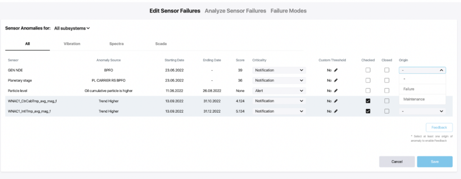Click the Save button
This screenshot has width=461, height=179.
pyautogui.click(x=434, y=162)
